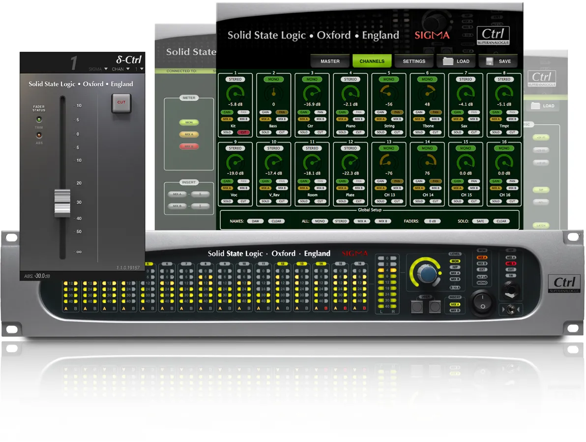This screenshot has height=442, width=586.
Task: Click the blue monitor level knob on the rack unit
Action: (x=428, y=274)
